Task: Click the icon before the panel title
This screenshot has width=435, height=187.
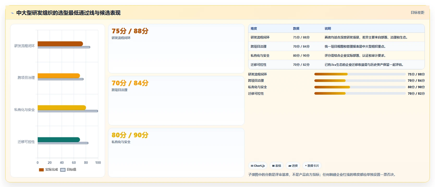Action: (x=12, y=13)
